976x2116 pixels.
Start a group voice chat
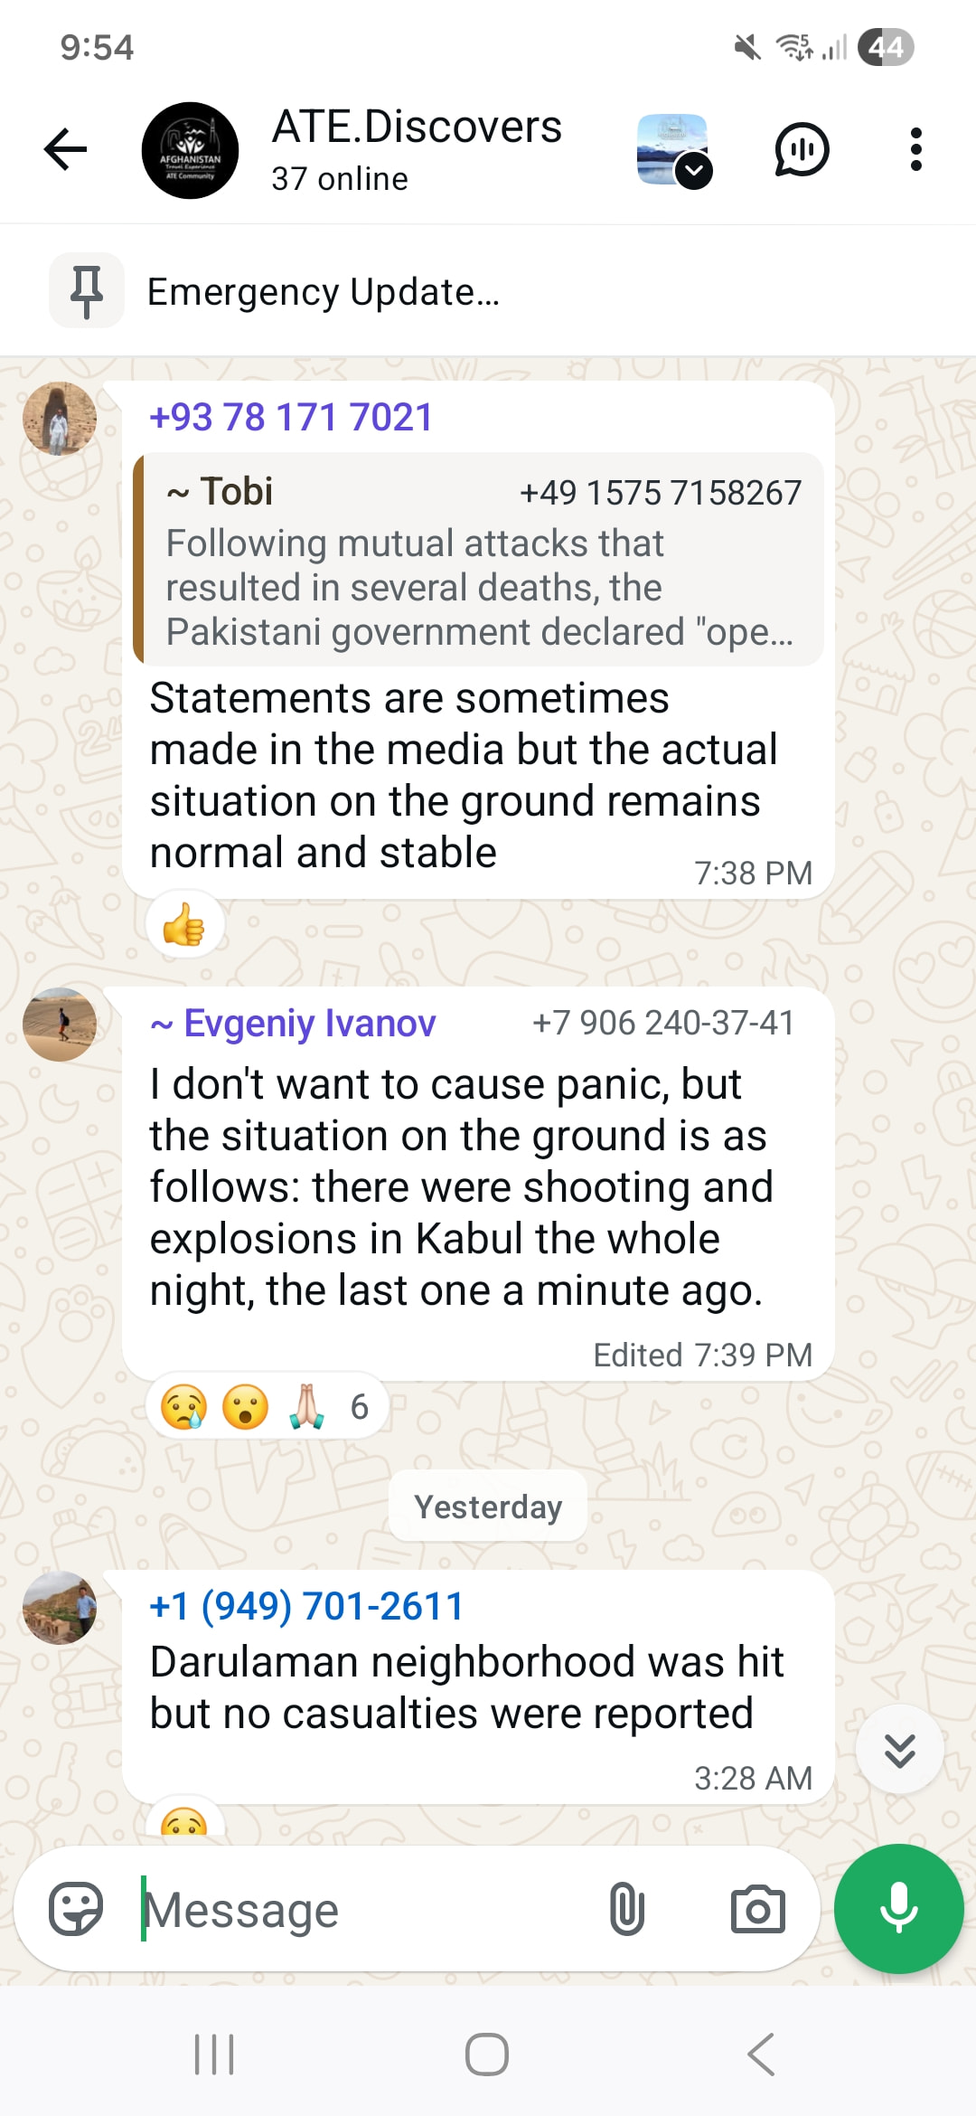(x=802, y=150)
